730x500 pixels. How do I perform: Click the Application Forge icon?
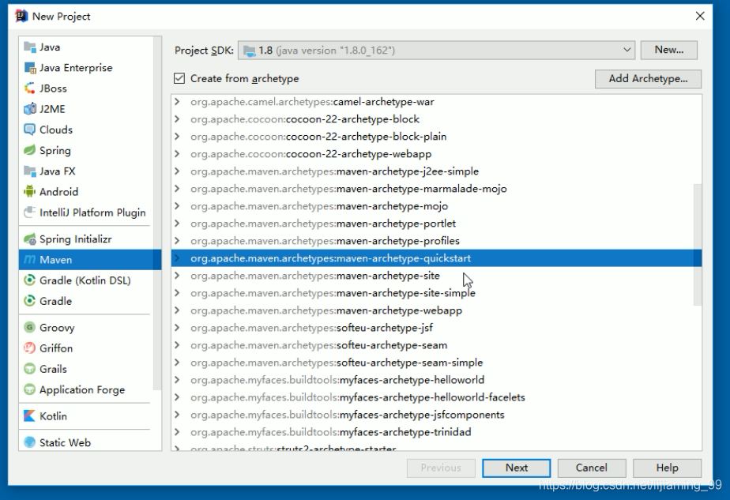[30, 389]
